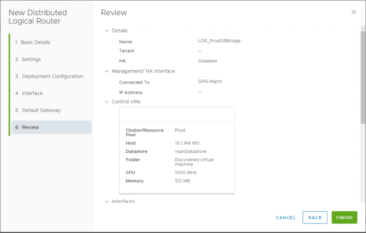
Task: Select the Interface step in the sidebar
Action: pos(32,93)
